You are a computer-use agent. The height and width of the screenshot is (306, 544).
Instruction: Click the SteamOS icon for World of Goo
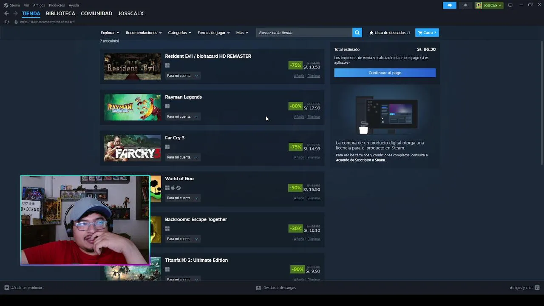click(x=178, y=188)
